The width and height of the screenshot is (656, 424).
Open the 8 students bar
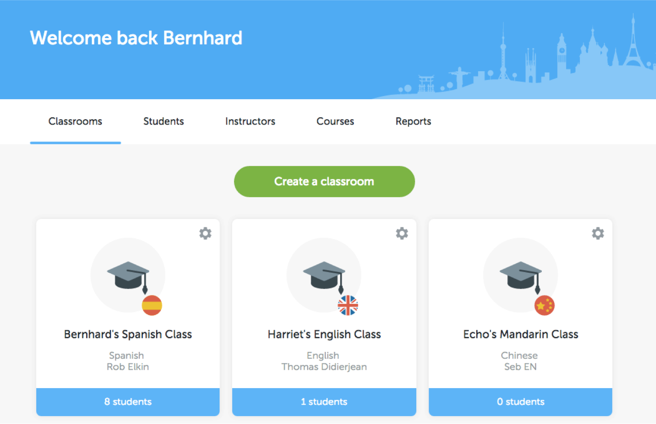128,402
